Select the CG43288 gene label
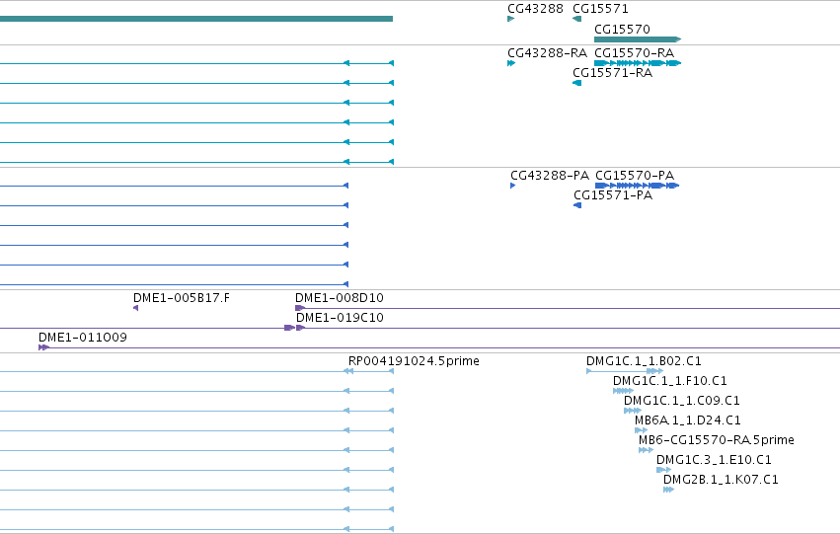This screenshot has width=840, height=534. tap(535, 9)
